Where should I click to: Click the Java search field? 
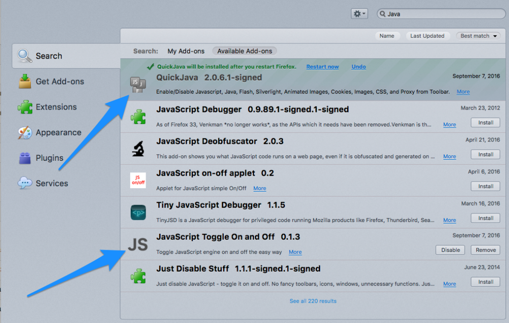(x=441, y=13)
